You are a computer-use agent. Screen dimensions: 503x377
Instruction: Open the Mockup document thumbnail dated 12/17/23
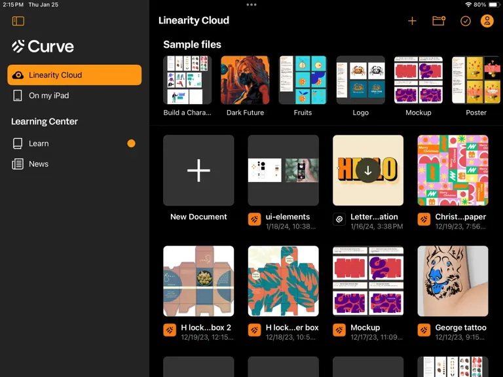[368, 281]
